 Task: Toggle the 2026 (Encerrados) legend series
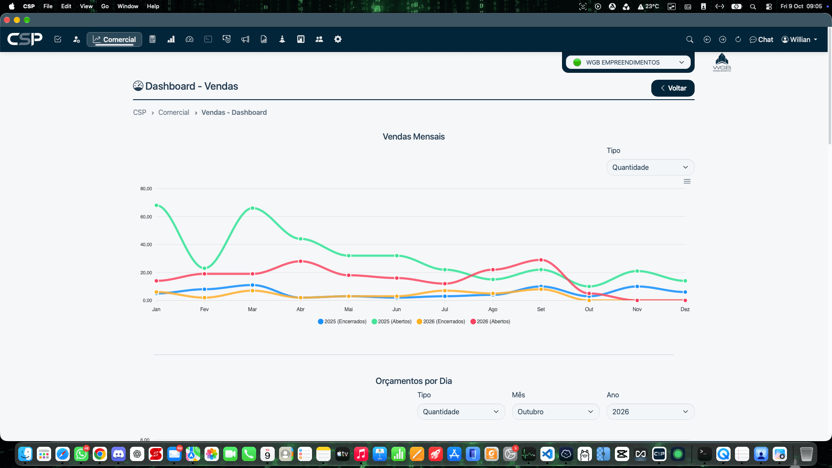coord(441,322)
